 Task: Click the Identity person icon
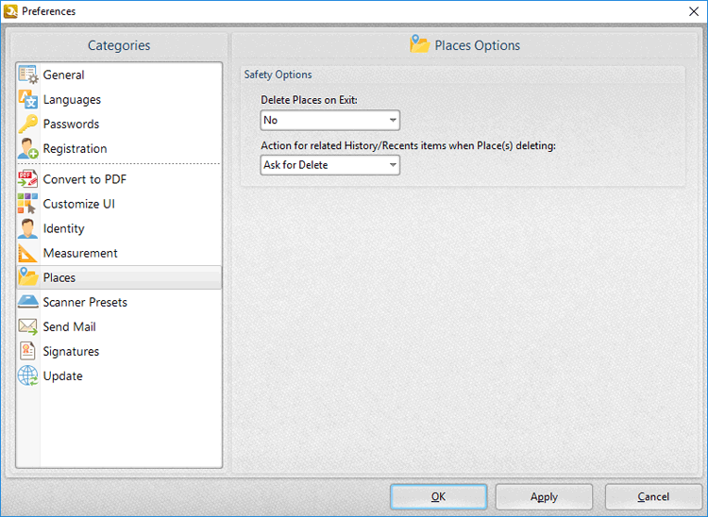tap(28, 228)
